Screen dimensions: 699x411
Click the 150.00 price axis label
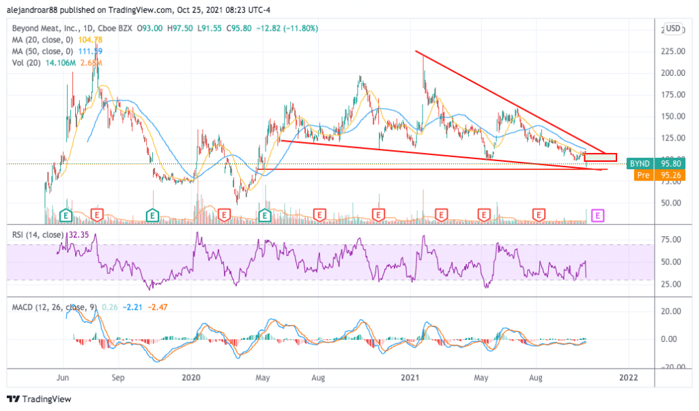672,116
